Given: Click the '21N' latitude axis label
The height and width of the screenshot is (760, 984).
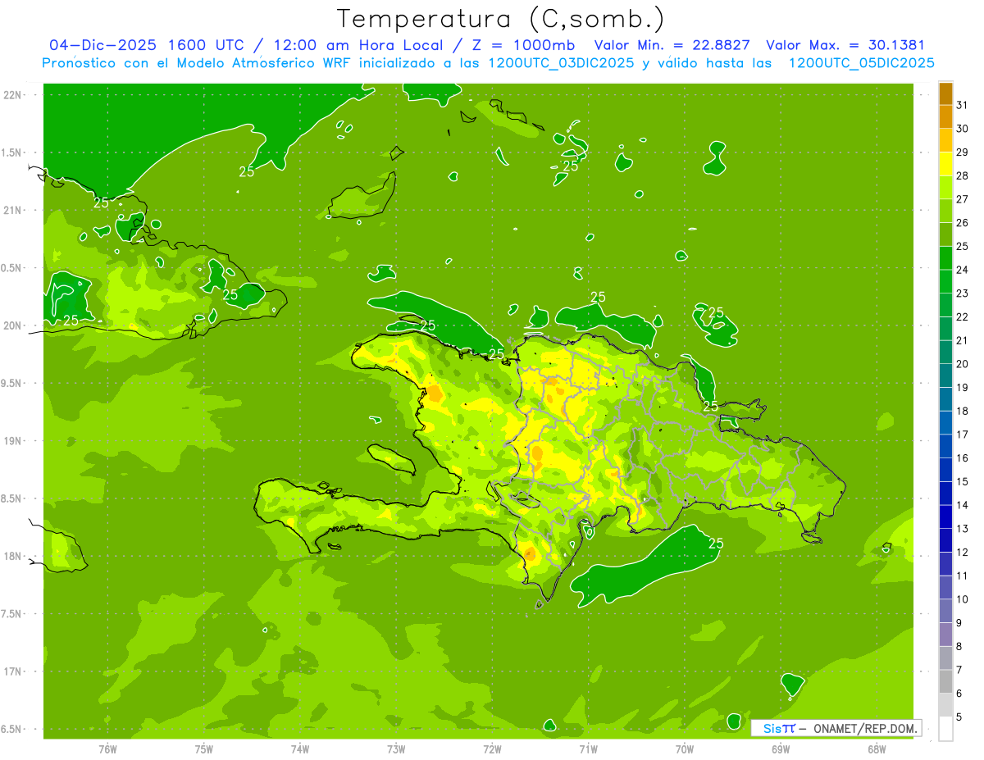Looking at the screenshot, I should coord(14,210).
